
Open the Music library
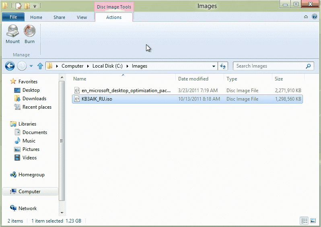point(29,141)
